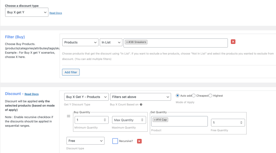This screenshot has width=276, height=153.
Task: Open the Filters set above dropdown
Action: [140, 97]
